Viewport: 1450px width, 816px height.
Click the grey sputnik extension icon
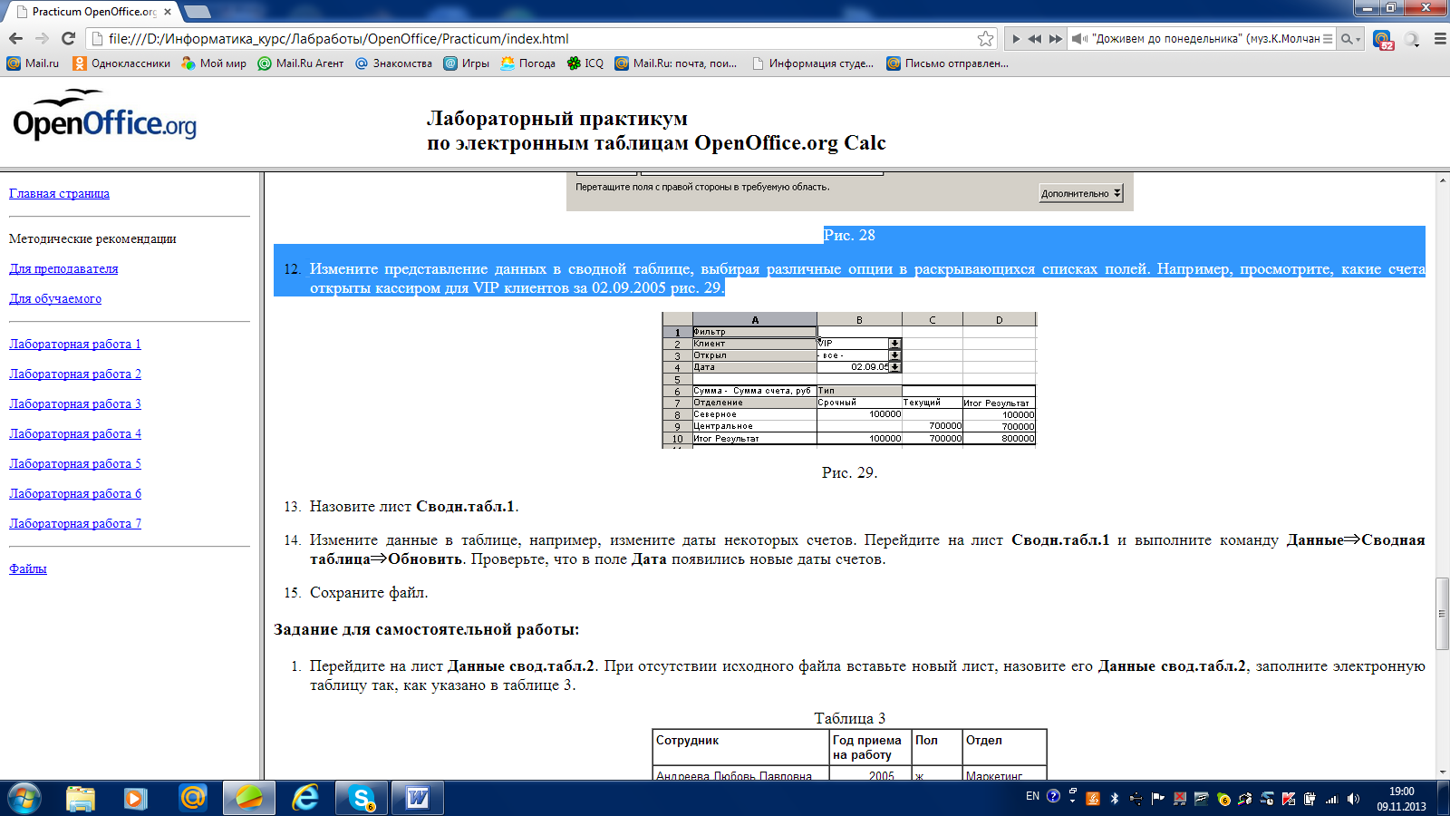point(1411,39)
